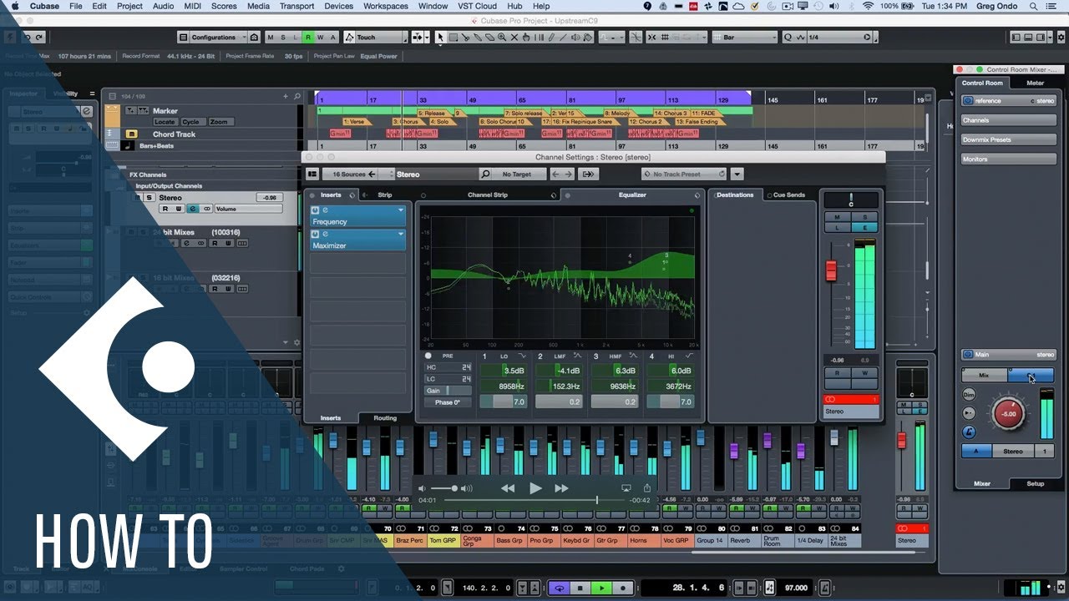Open the No Track Preset dropdown
Image resolution: width=1069 pixels, height=601 pixels.
[685, 174]
